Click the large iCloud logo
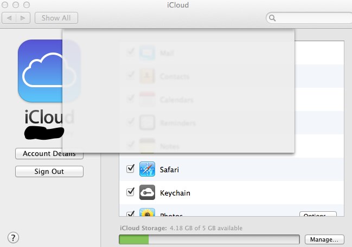Image resolution: width=352 pixels, height=247 pixels. point(49,71)
